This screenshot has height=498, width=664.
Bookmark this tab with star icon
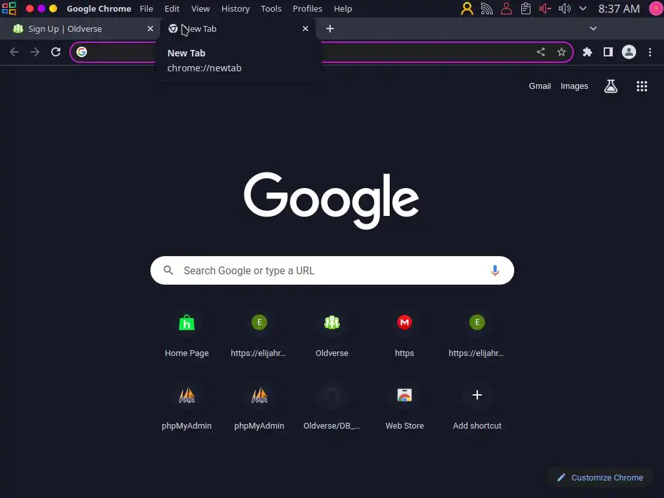click(562, 52)
